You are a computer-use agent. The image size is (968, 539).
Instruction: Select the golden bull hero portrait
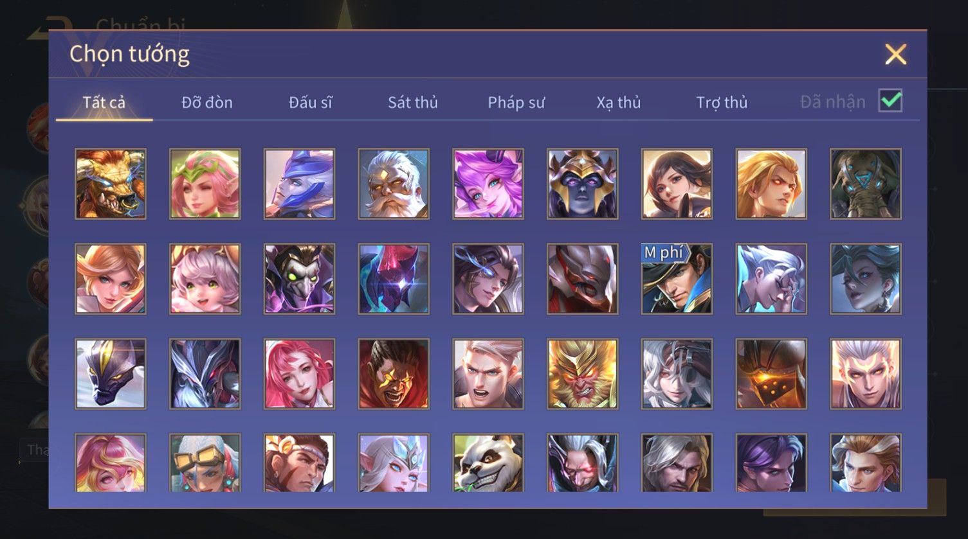tap(111, 184)
